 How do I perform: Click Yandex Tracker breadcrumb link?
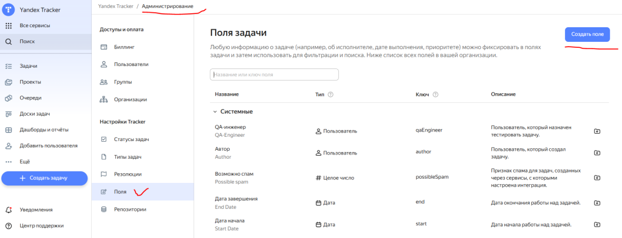(x=115, y=6)
